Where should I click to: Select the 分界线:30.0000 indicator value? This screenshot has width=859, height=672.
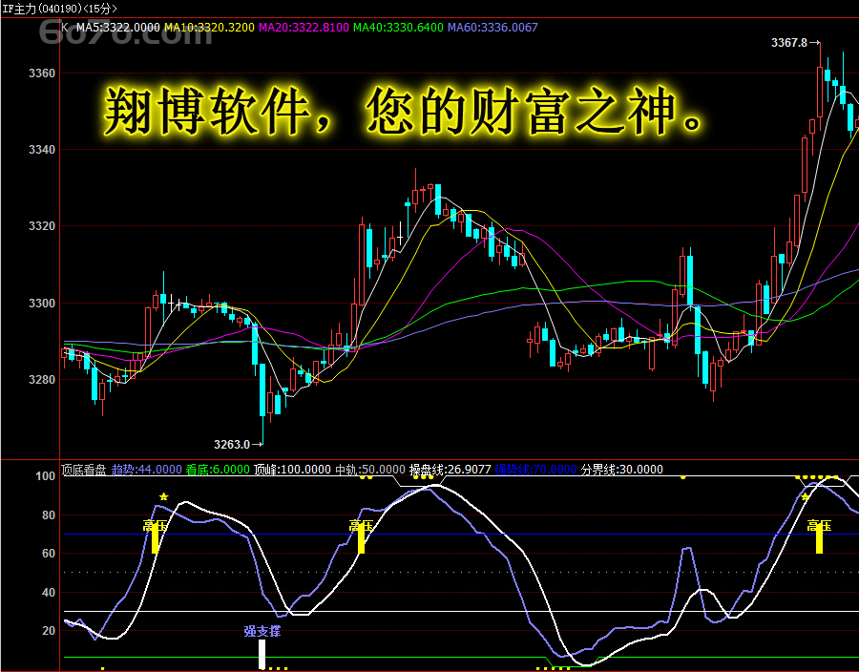click(621, 470)
